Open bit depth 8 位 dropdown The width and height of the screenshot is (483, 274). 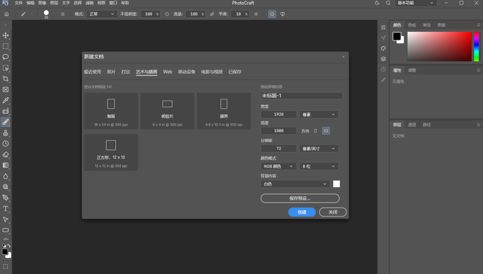(x=319, y=166)
